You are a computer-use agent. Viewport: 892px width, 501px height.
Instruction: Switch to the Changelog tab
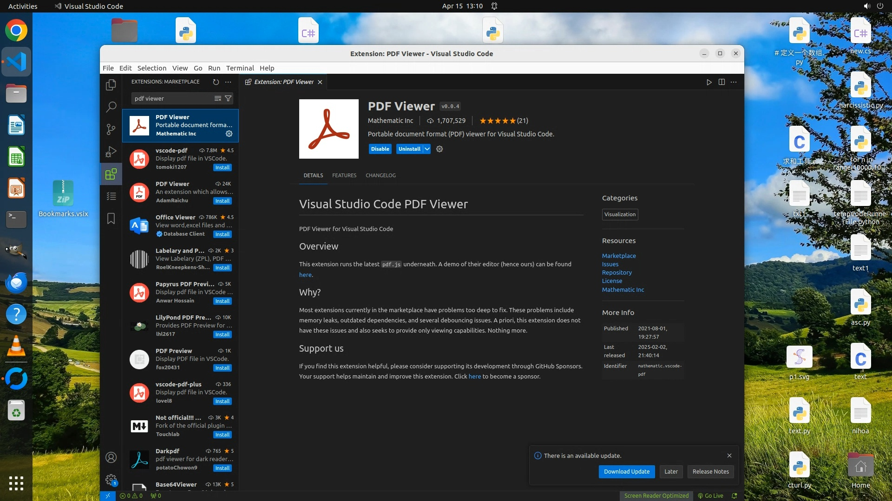coord(380,175)
